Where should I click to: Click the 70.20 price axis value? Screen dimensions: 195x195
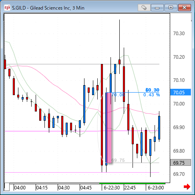[x=179, y=57]
